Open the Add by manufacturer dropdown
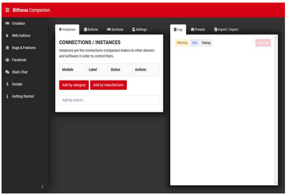 (109, 85)
